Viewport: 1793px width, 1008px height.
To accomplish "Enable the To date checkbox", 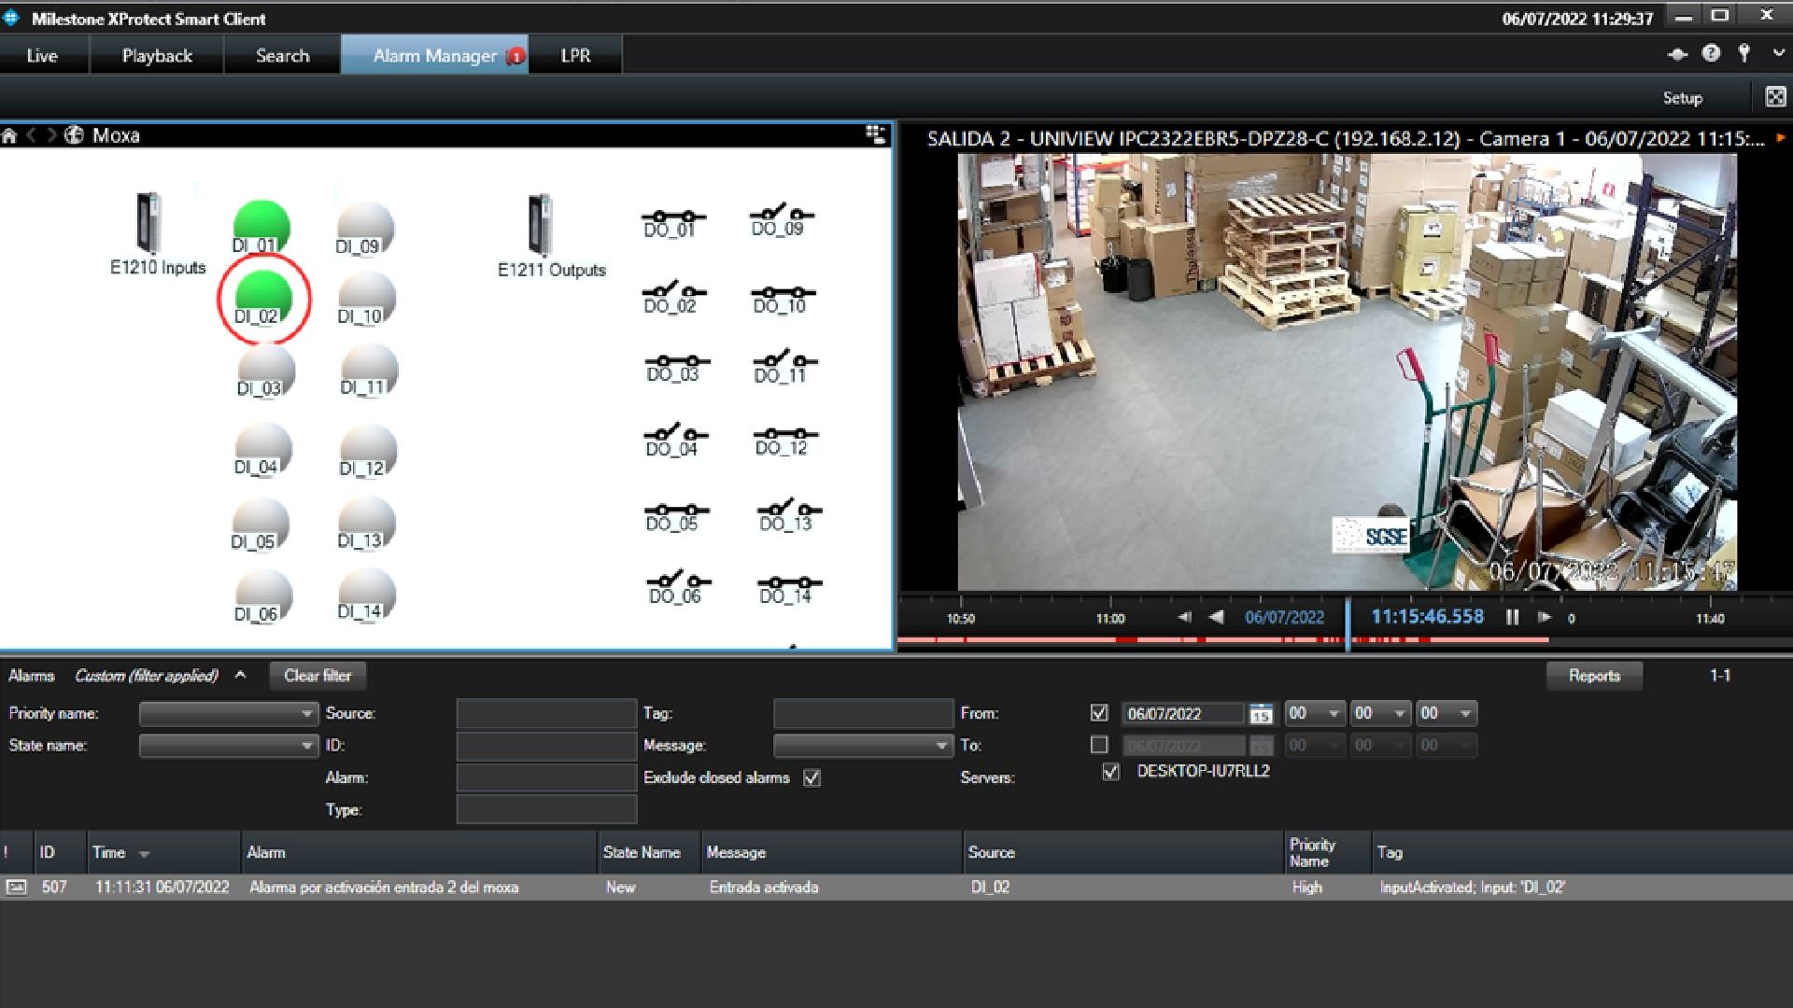I will click(x=1099, y=745).
